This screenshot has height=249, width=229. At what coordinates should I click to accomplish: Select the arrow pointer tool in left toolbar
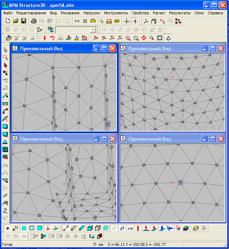5,50
